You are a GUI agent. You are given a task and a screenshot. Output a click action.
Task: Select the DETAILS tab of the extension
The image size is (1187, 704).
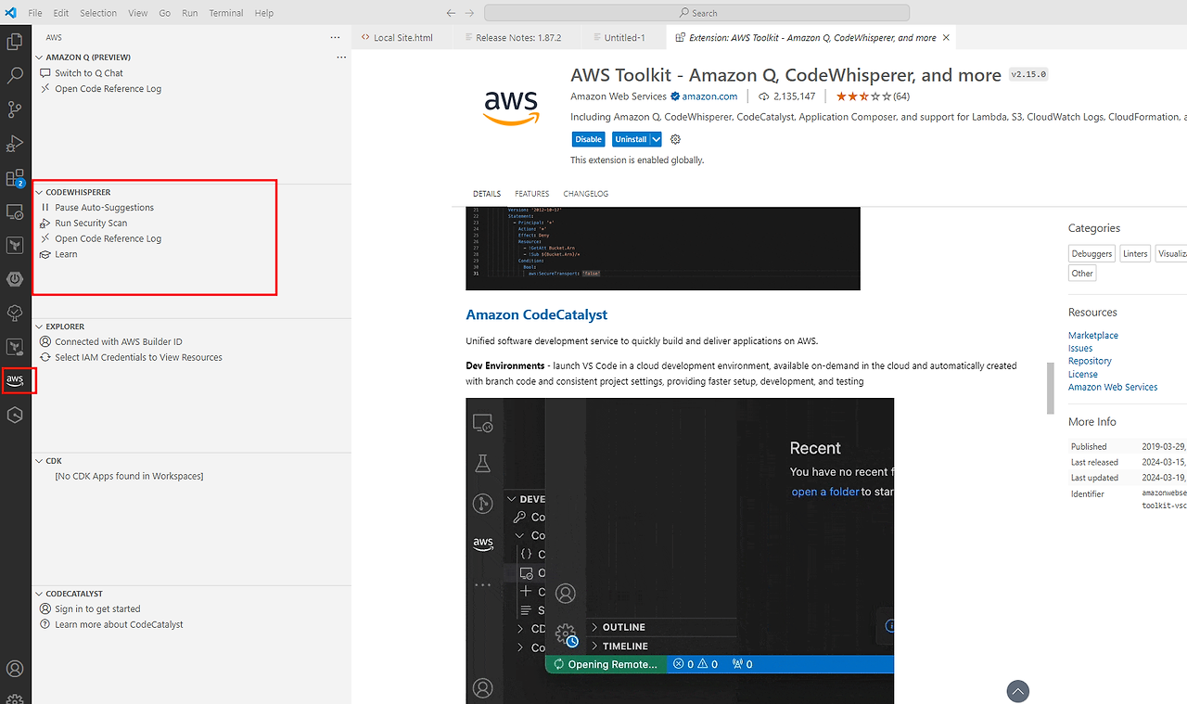click(487, 194)
